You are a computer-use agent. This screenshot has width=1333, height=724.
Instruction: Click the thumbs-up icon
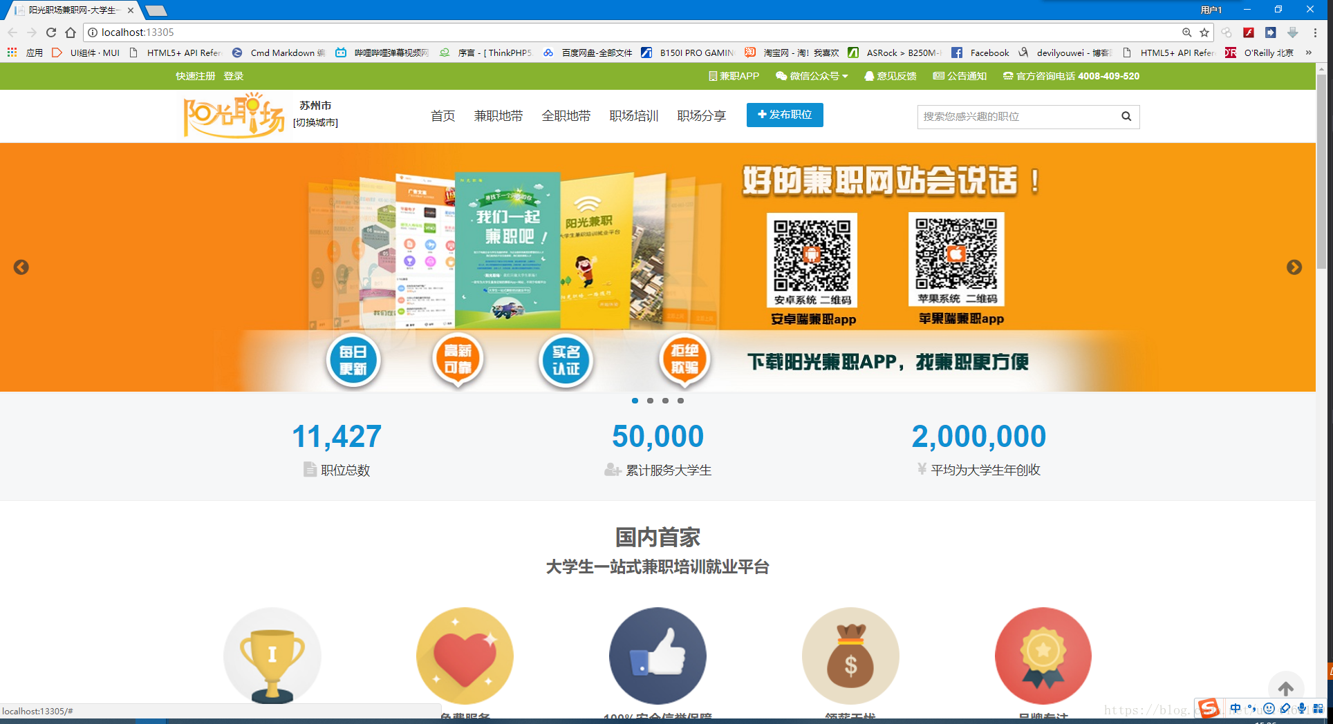(658, 656)
